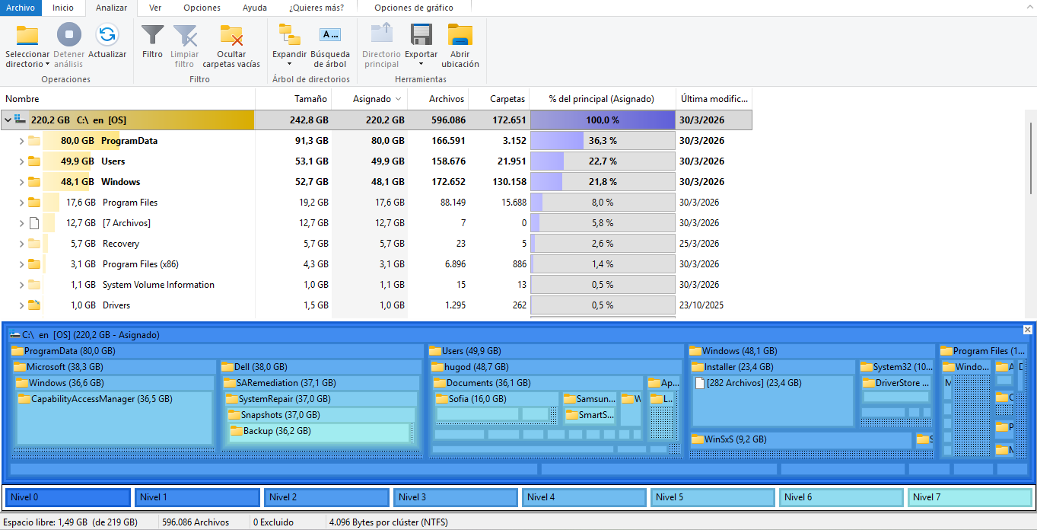The height and width of the screenshot is (530, 1037).
Task: Click the Actualizar refresh icon
Action: point(107,35)
